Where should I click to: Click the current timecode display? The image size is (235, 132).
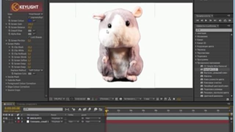click(12, 108)
